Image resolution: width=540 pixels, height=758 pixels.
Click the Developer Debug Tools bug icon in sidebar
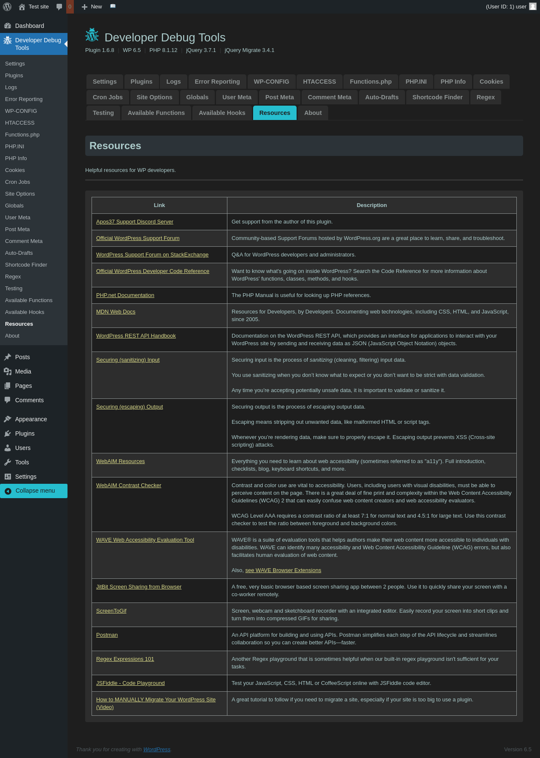pos(8,41)
